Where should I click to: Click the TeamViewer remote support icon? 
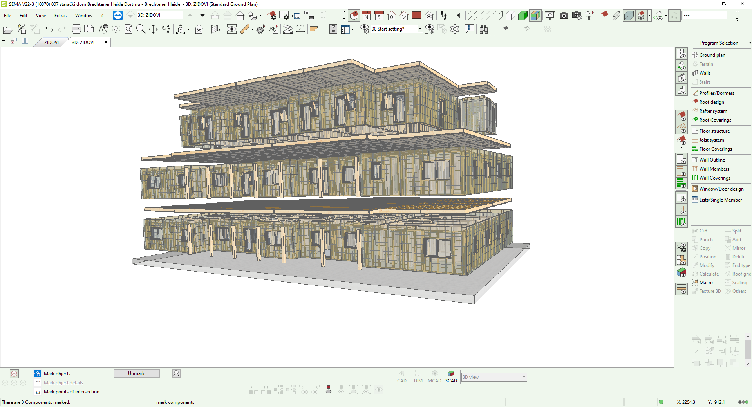pos(118,15)
